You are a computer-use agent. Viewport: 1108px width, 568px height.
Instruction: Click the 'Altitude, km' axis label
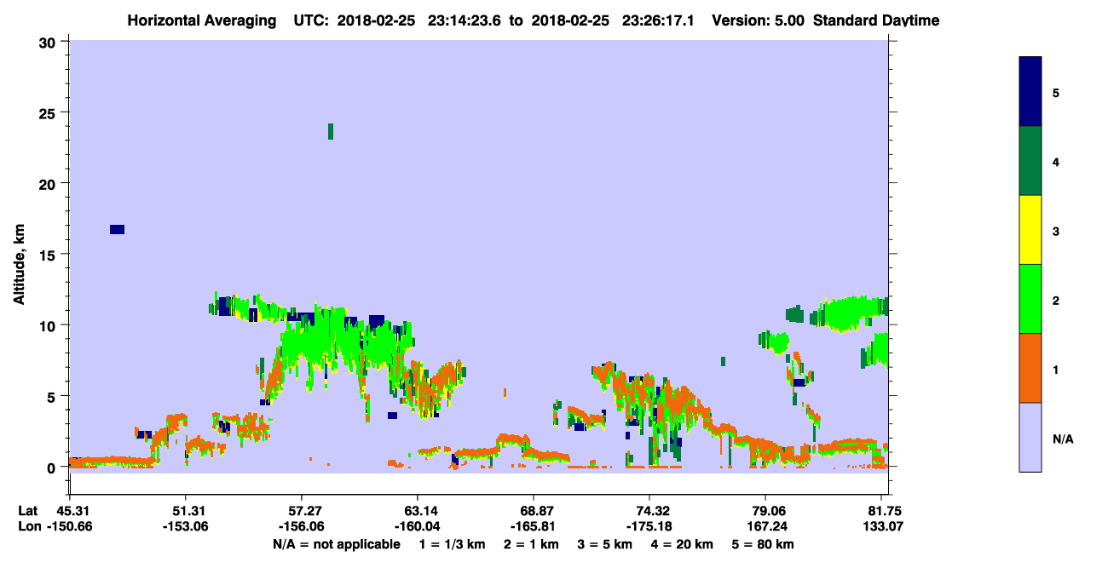point(19,262)
